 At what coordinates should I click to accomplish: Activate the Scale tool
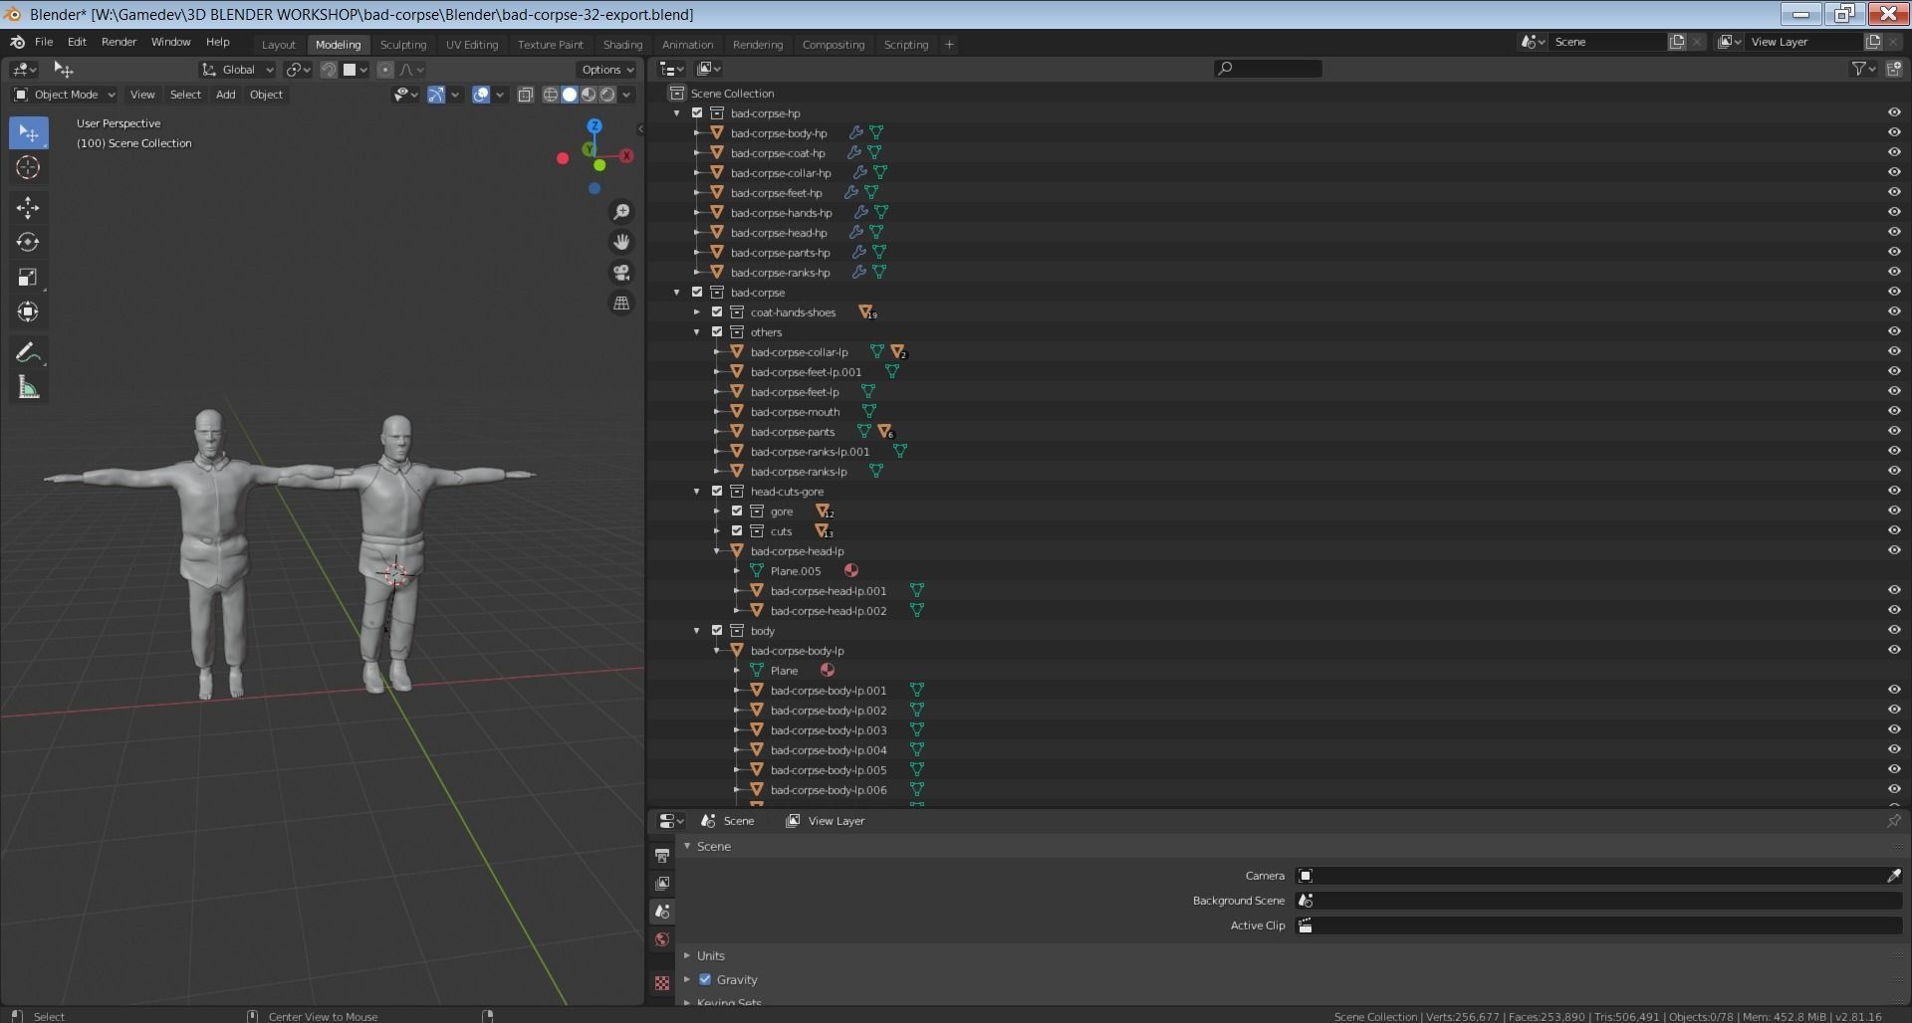pyautogui.click(x=28, y=277)
